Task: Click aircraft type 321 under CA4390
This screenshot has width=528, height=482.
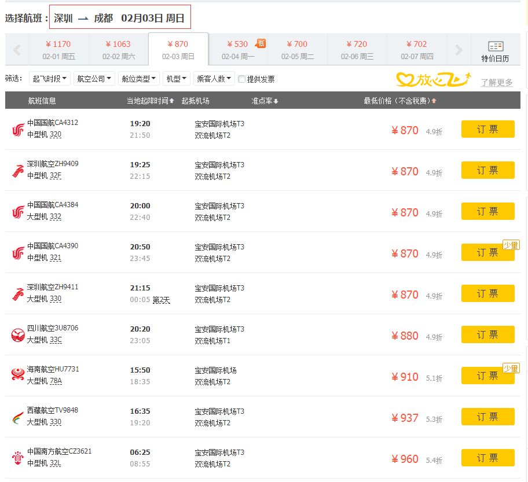Action: 56,258
